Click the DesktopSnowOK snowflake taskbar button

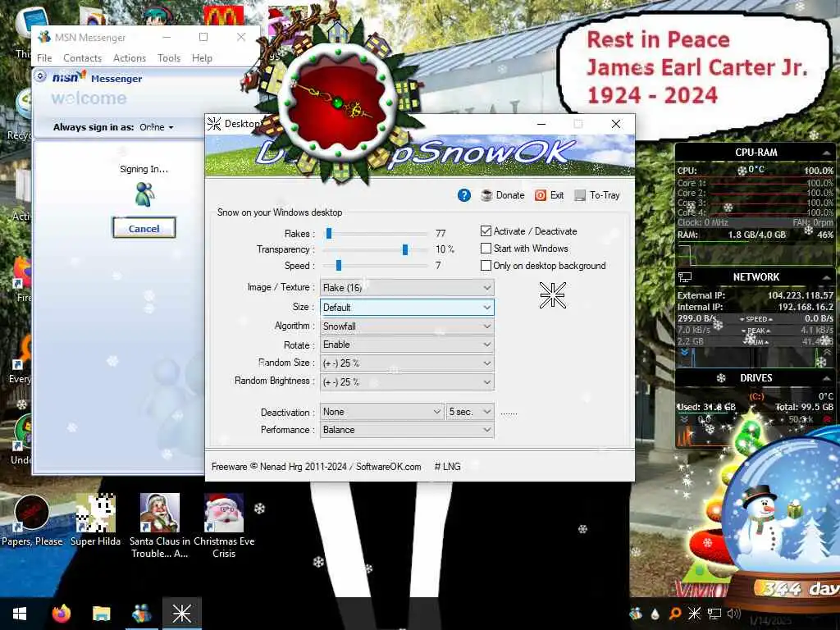(182, 614)
